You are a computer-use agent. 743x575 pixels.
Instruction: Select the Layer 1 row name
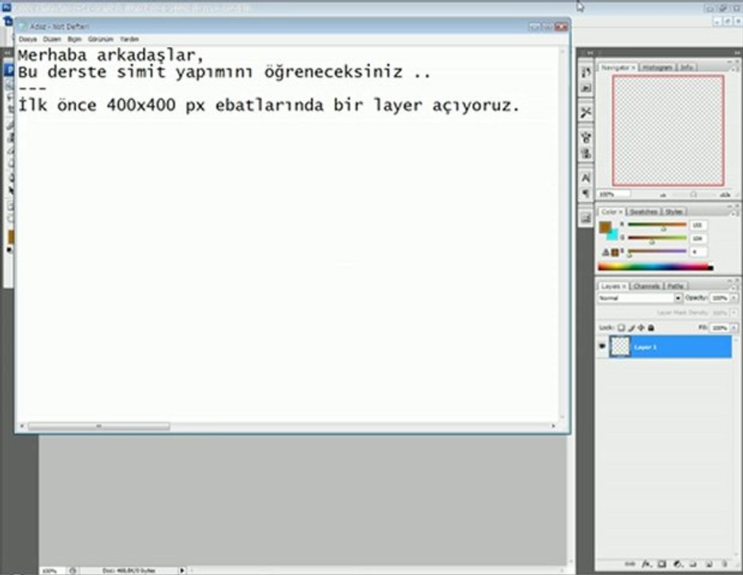pyautogui.click(x=646, y=347)
